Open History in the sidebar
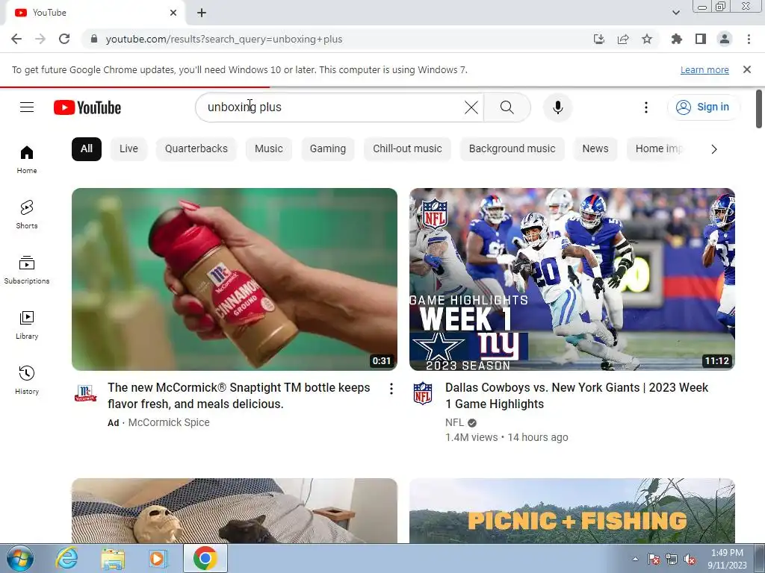 click(x=27, y=380)
